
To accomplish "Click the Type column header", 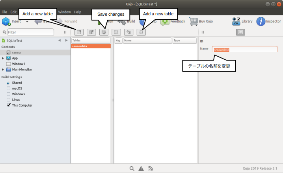I will [x=184, y=40].
